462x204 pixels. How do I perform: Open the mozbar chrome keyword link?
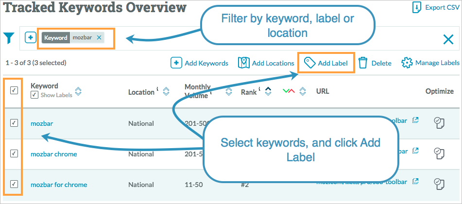point(54,154)
